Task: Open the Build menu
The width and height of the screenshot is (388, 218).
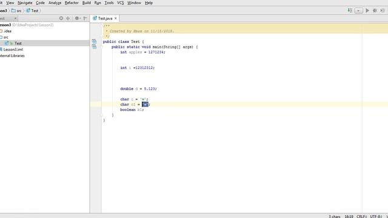Action: [87, 3]
